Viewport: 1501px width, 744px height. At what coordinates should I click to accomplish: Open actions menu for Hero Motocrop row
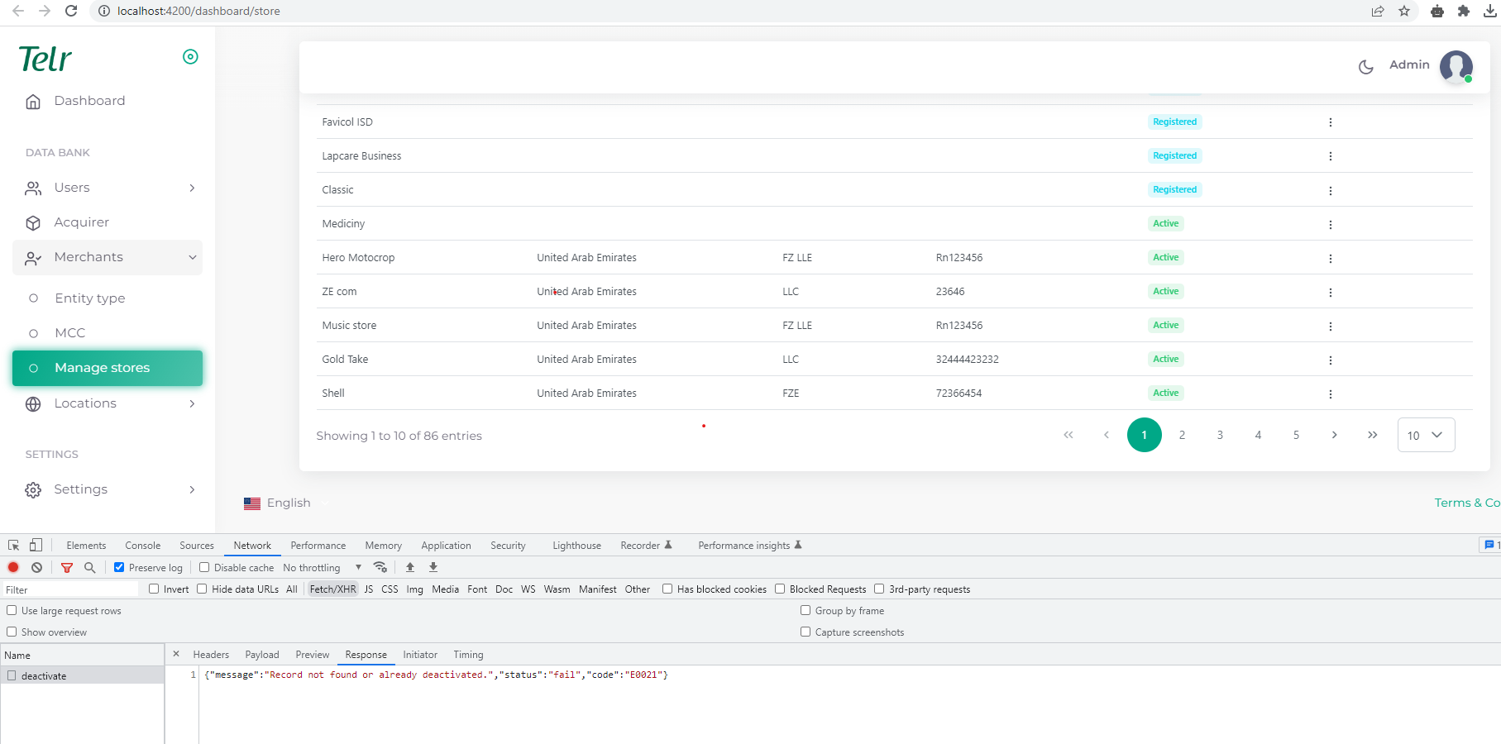(1330, 258)
